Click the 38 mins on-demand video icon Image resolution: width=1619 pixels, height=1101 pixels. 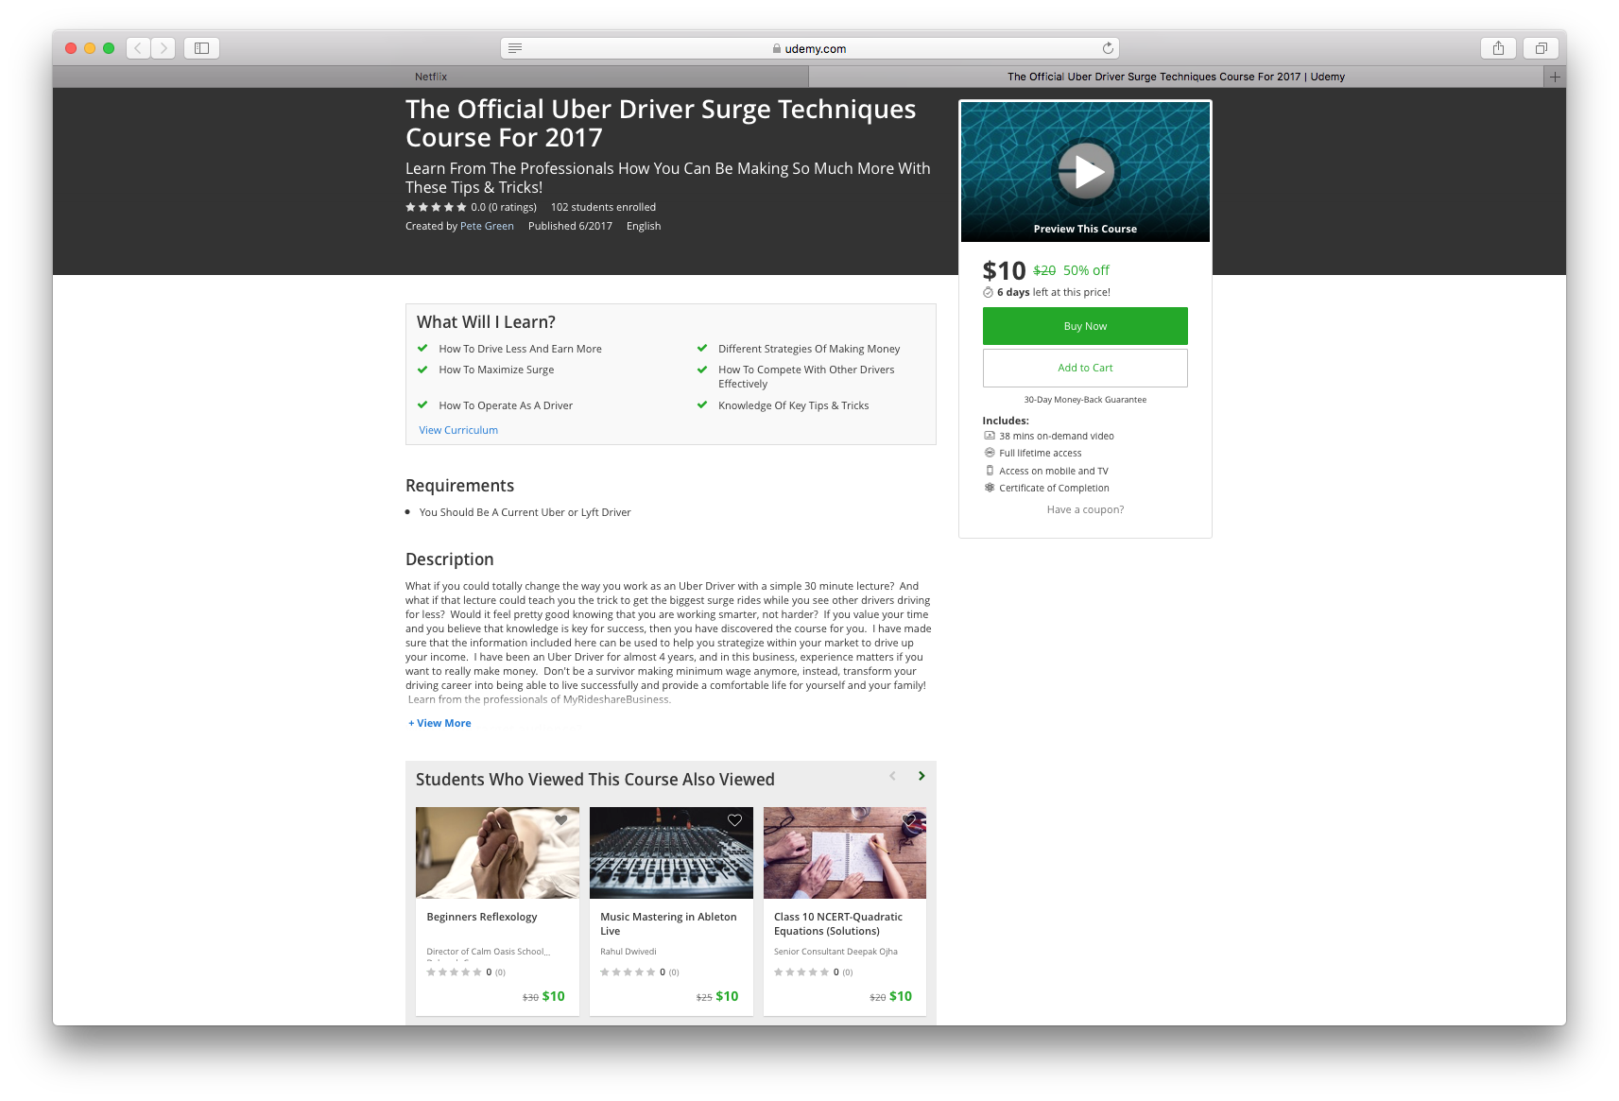990,436
